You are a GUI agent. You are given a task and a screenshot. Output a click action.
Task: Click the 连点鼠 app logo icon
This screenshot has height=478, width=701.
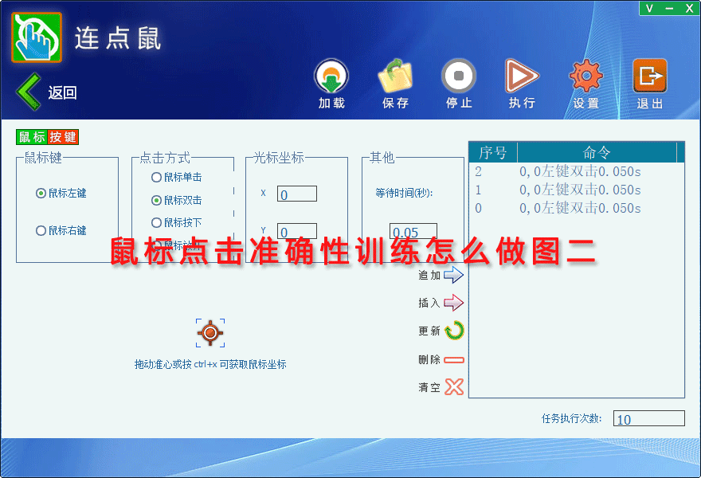(37, 37)
